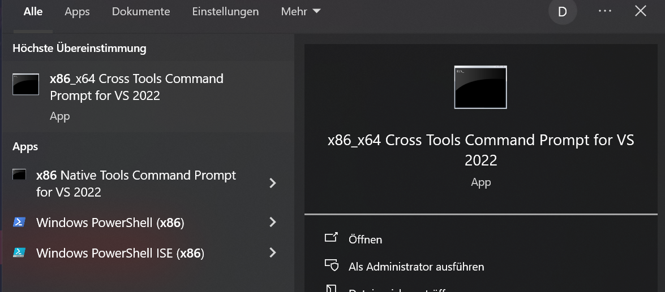Choose Als Administrator ausführen
The image size is (665, 292).
(x=416, y=267)
